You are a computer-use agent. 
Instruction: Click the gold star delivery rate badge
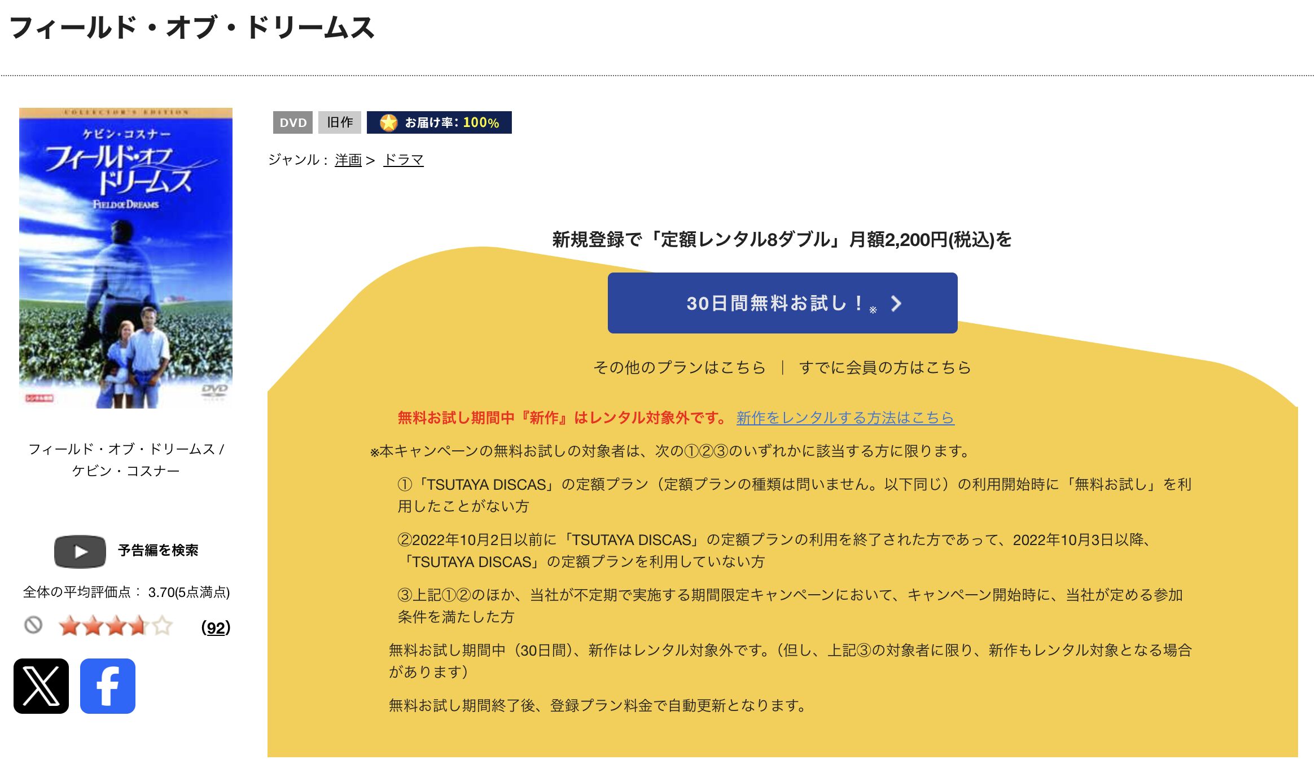(x=388, y=122)
